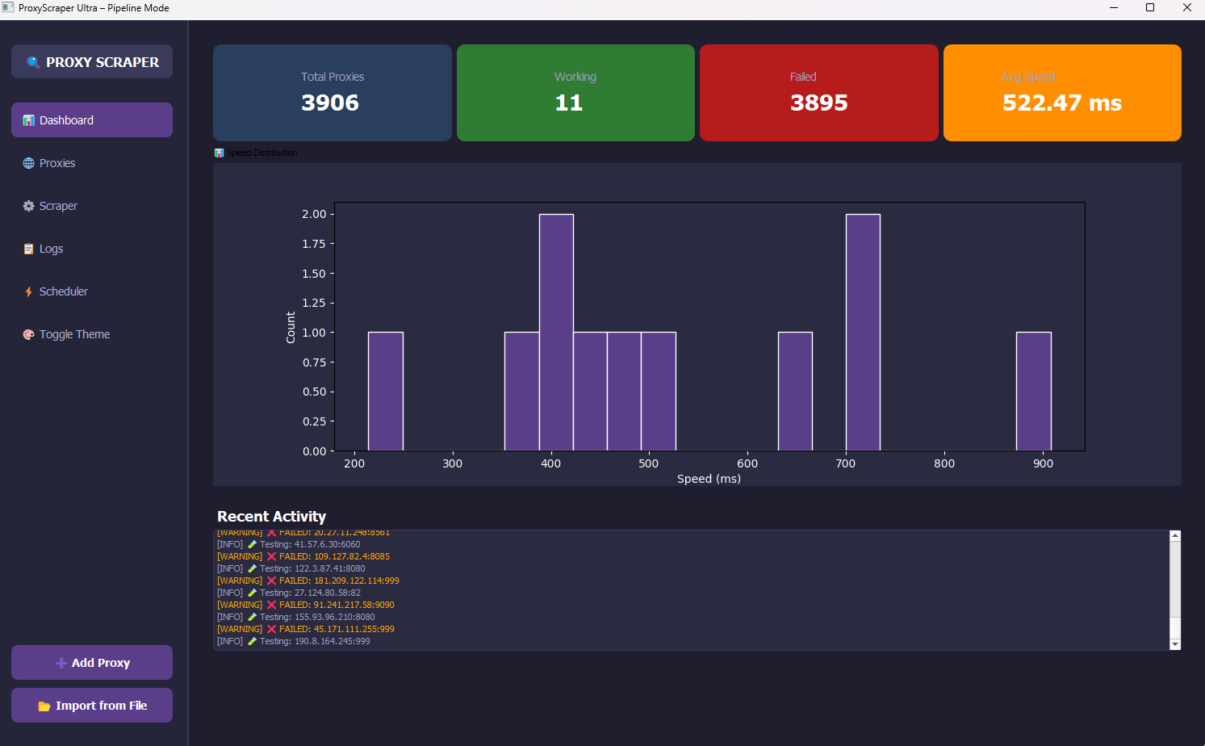Click the activity log scrollbar thumb

(x=1175, y=630)
